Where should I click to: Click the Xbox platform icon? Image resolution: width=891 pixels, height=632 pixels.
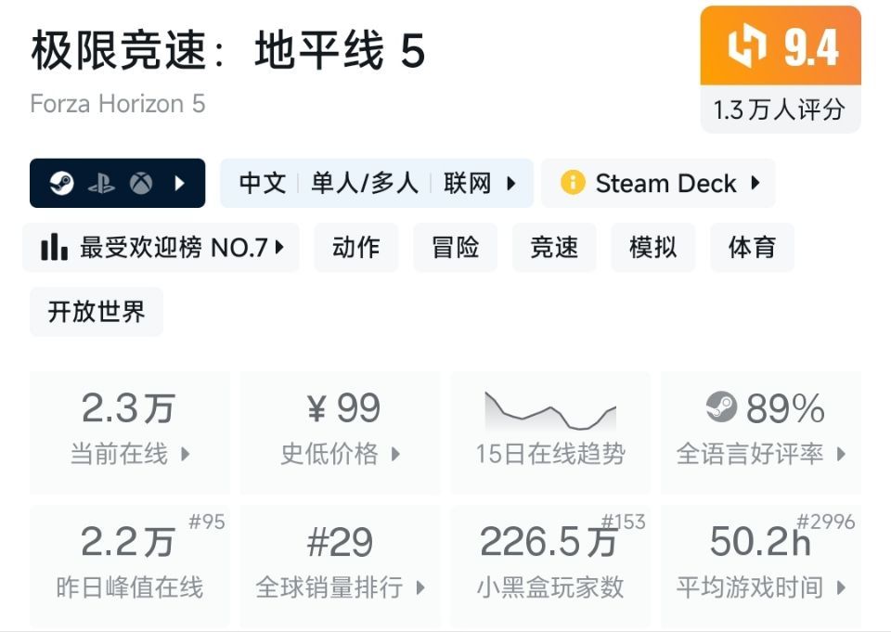[x=141, y=184]
